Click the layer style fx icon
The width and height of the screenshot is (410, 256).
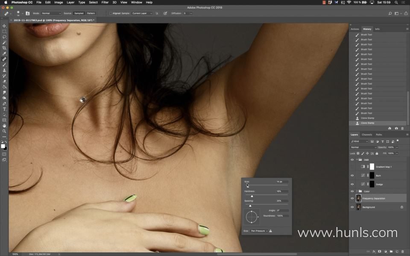coord(374,252)
